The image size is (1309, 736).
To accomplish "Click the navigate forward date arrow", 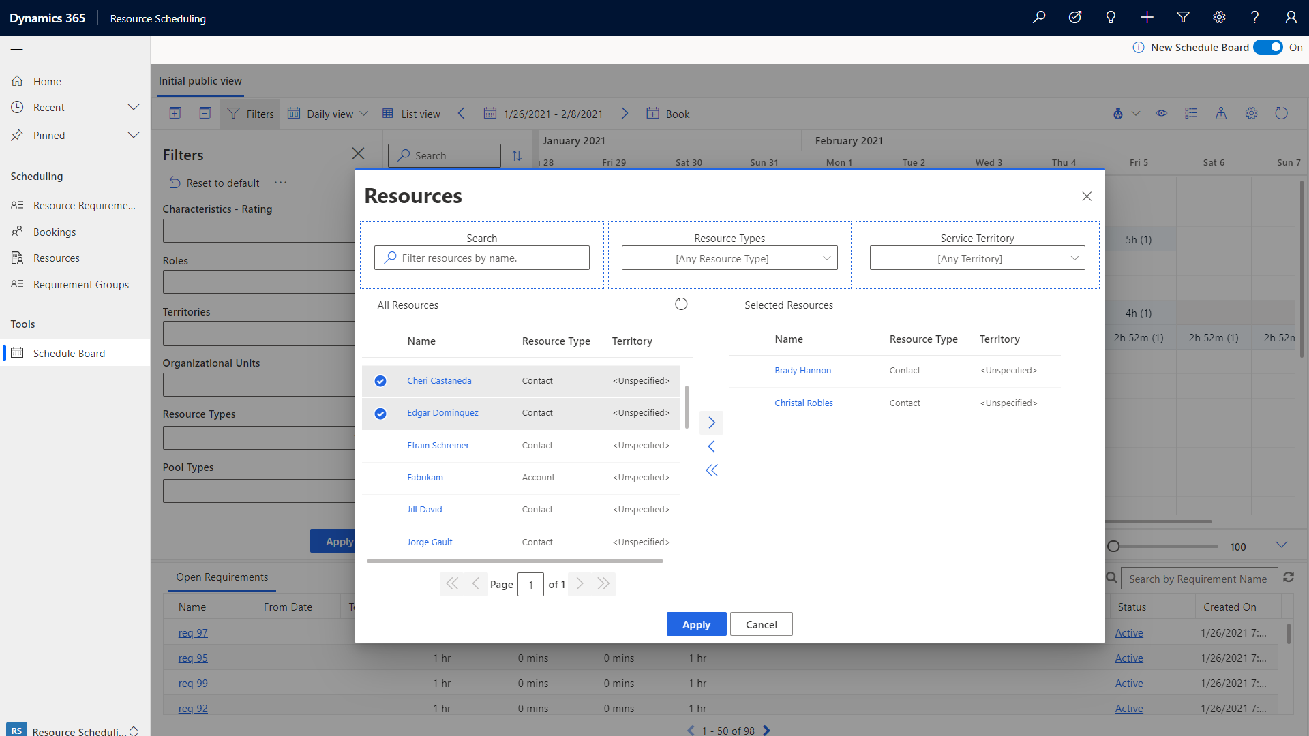I will 625,113.
